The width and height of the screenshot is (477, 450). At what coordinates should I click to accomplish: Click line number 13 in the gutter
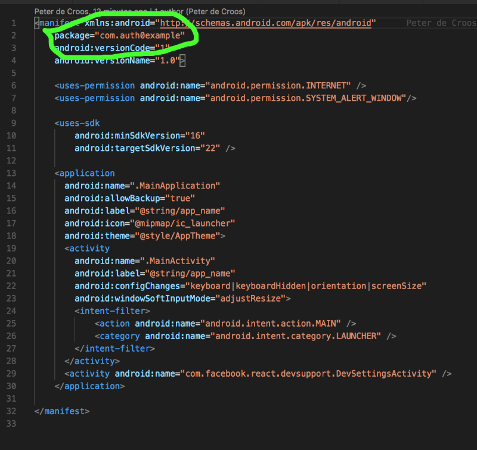[x=12, y=173]
